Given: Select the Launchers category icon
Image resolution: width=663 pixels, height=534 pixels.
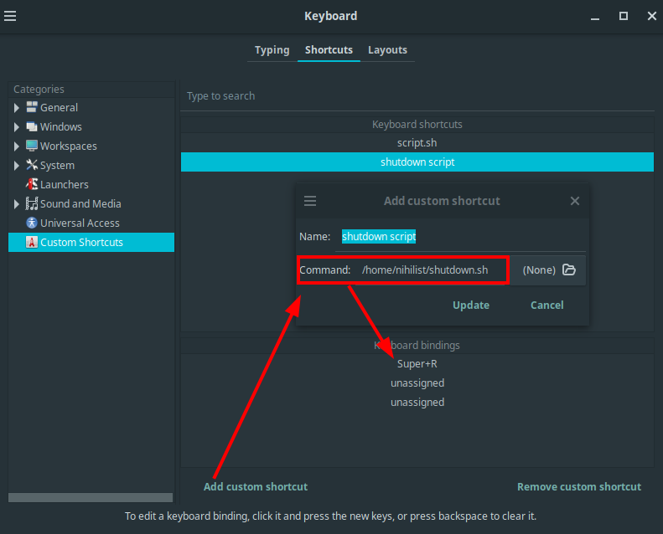Looking at the screenshot, I should [x=32, y=184].
